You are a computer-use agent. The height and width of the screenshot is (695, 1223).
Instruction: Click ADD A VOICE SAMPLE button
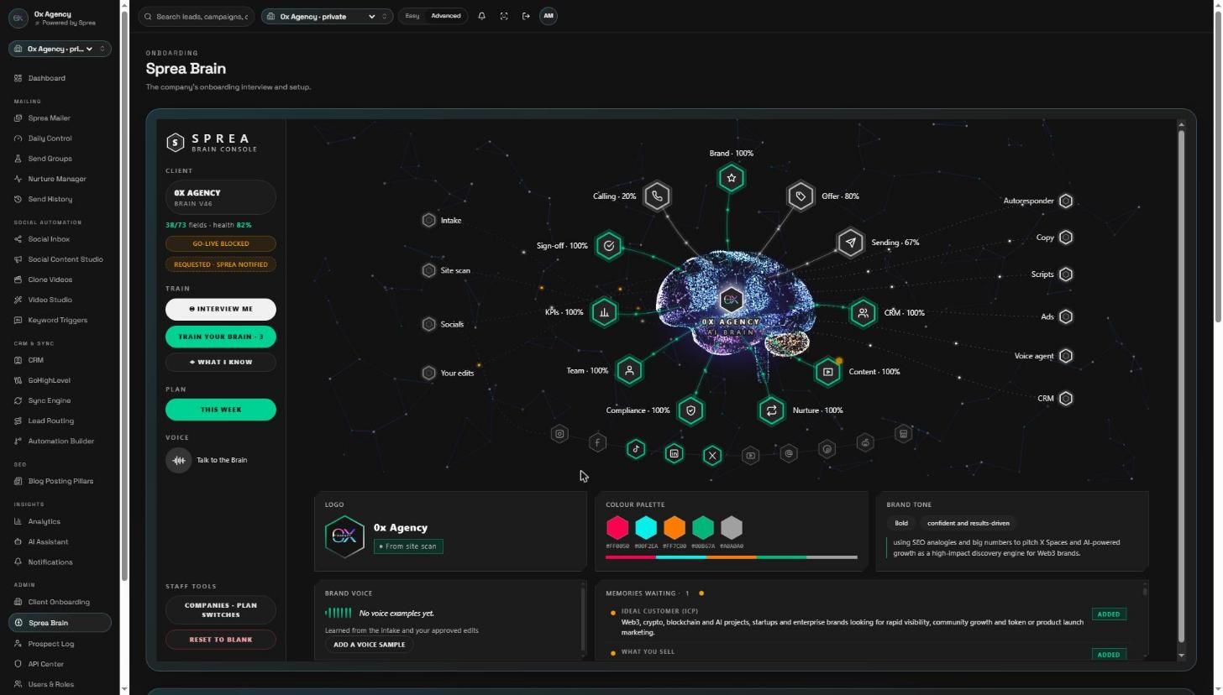(369, 645)
